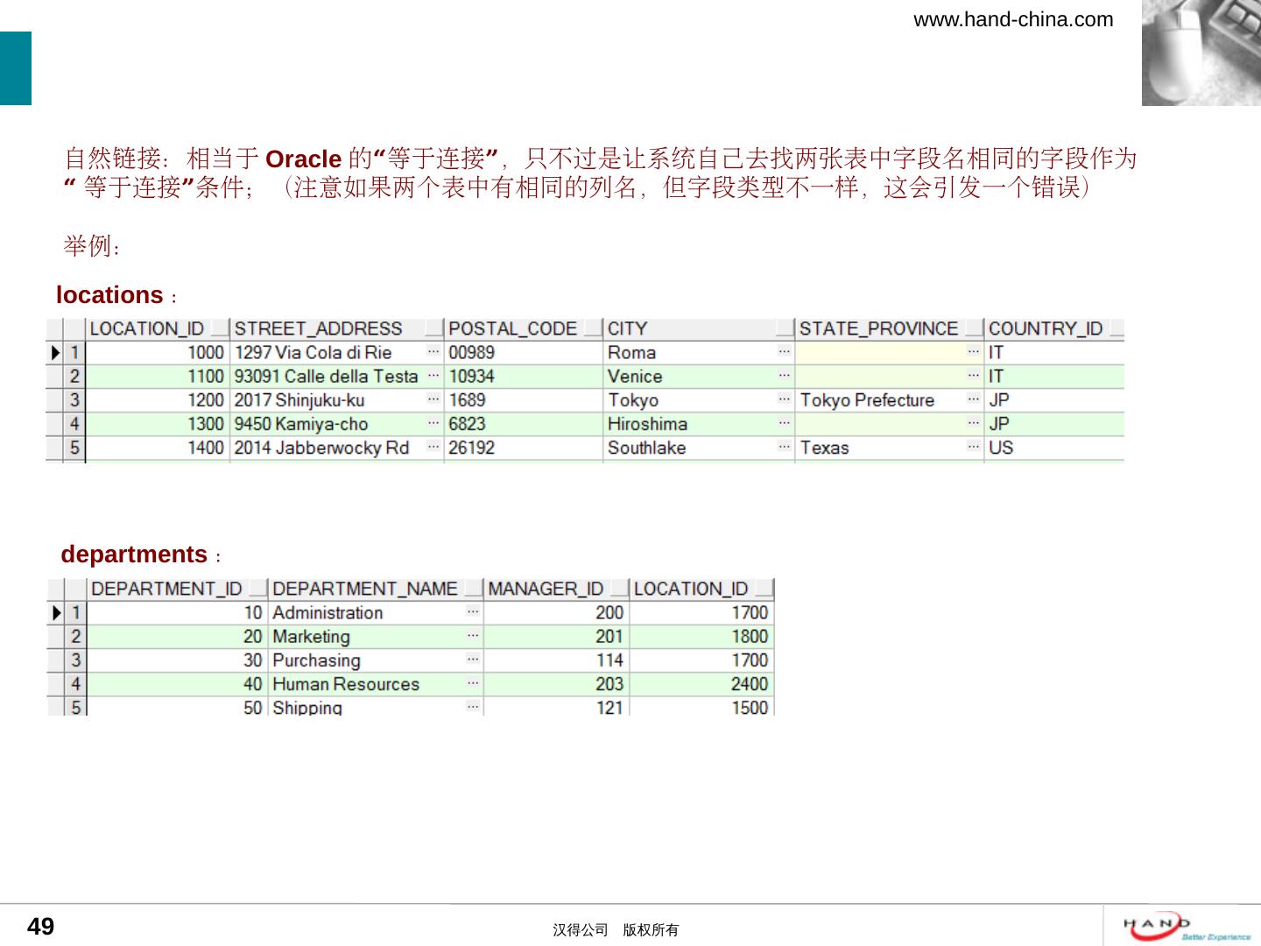
Task: Select postal code 1689
Action: click(524, 399)
